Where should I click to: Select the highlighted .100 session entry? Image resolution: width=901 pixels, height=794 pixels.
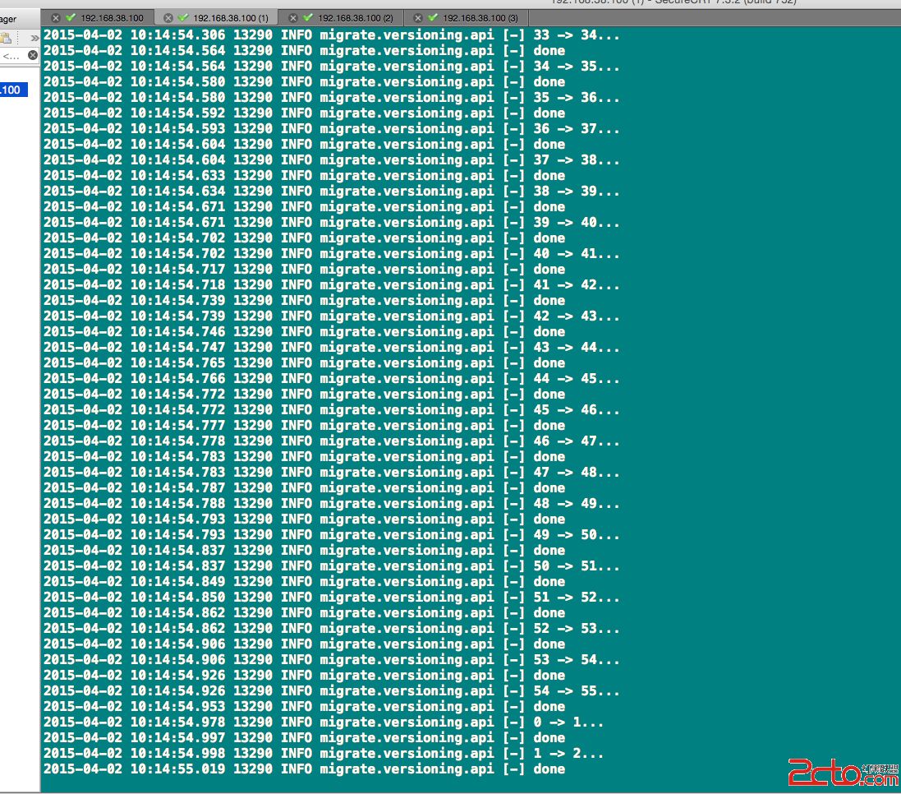click(12, 90)
